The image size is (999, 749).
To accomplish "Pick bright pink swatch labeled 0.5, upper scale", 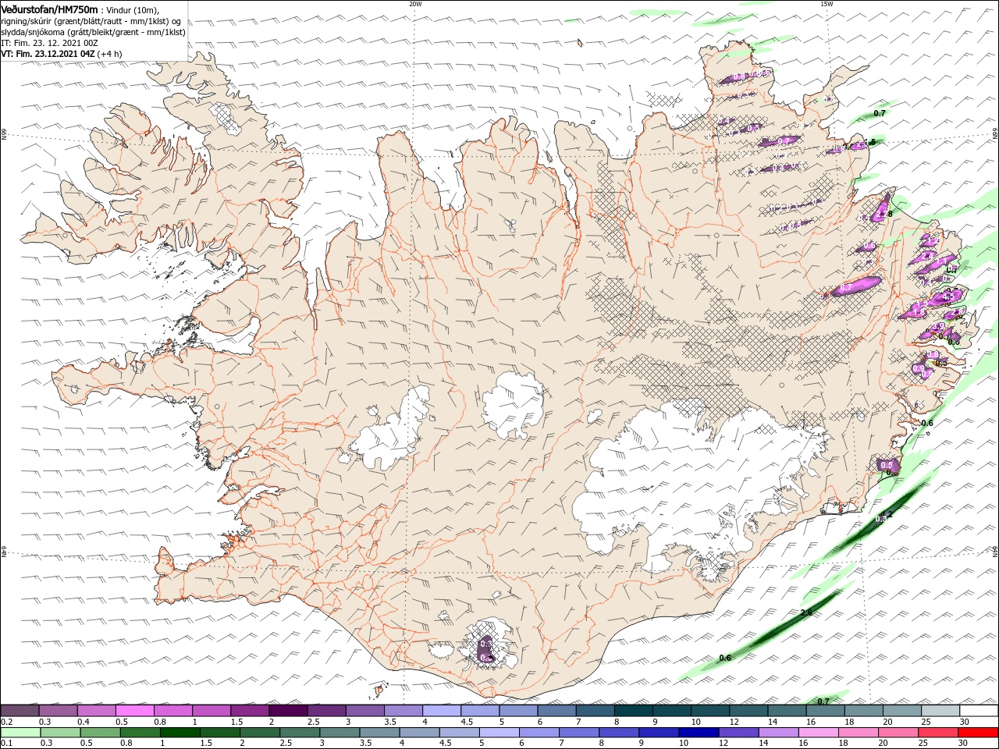I will click(x=135, y=711).
